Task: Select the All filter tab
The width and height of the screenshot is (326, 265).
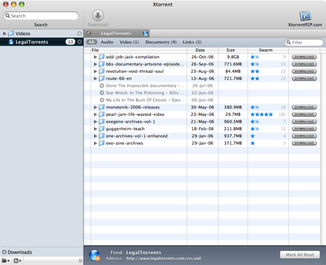Action: click(91, 42)
